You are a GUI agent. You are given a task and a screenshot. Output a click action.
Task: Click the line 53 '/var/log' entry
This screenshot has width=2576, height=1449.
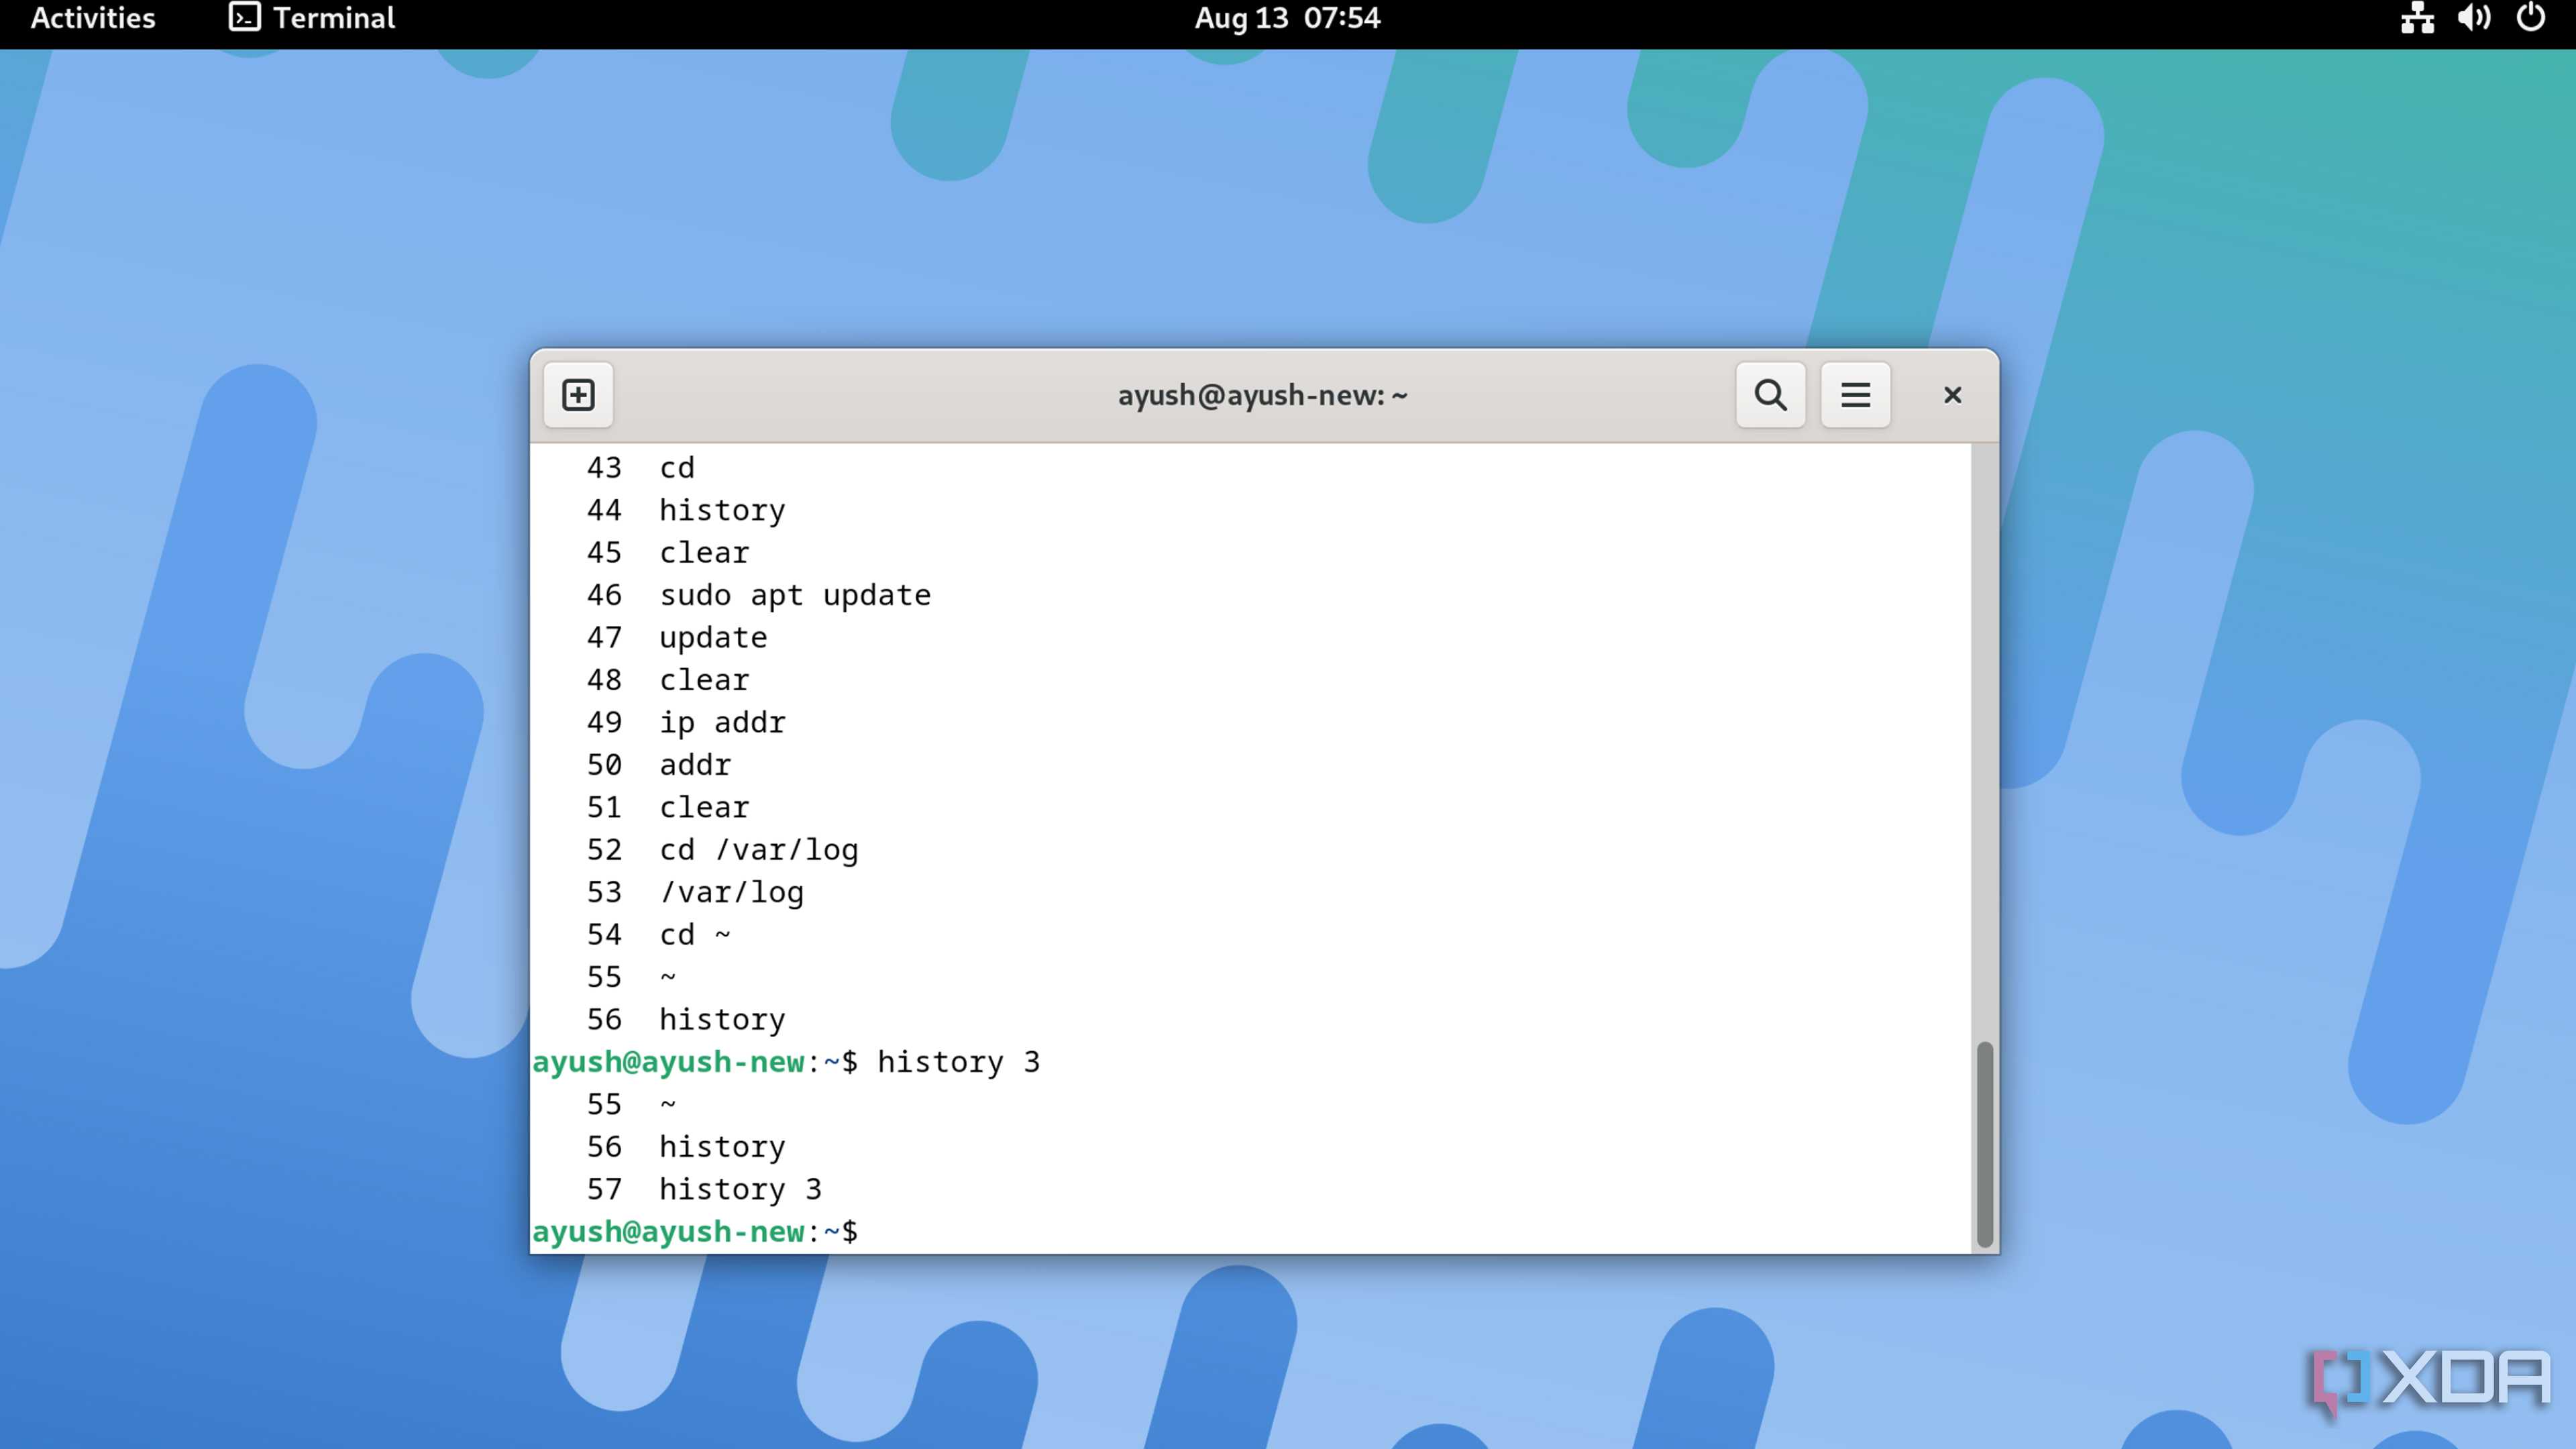(731, 892)
